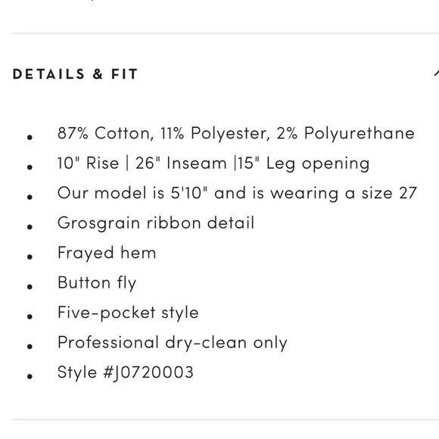The width and height of the screenshot is (439, 439).
Task: Select the 87% Cotton text
Action: coord(105,133)
